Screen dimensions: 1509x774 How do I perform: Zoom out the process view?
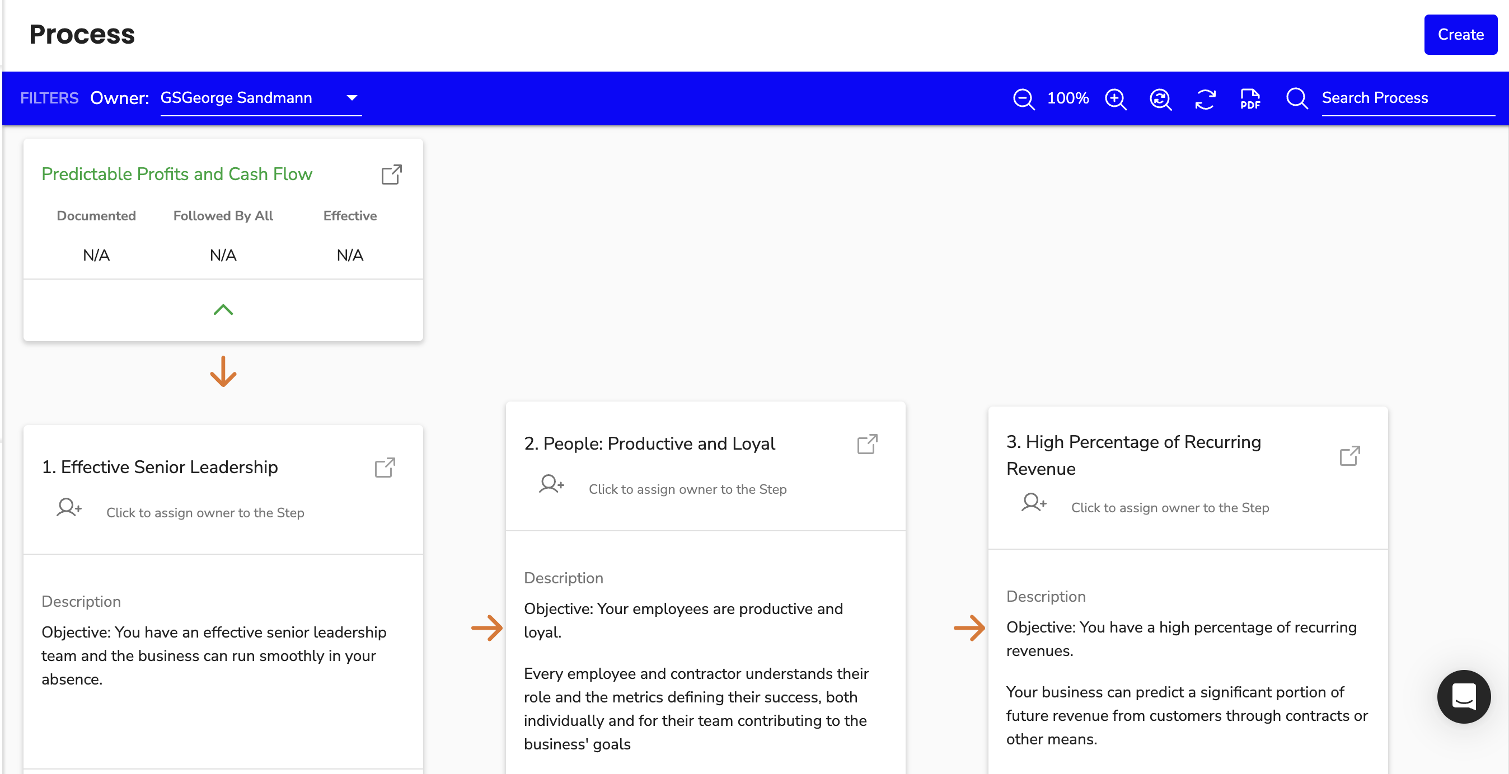coord(1023,98)
